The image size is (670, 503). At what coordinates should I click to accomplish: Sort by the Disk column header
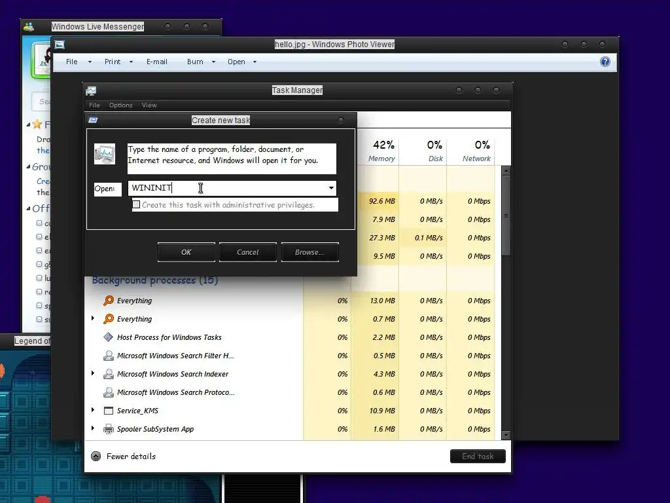(x=423, y=151)
